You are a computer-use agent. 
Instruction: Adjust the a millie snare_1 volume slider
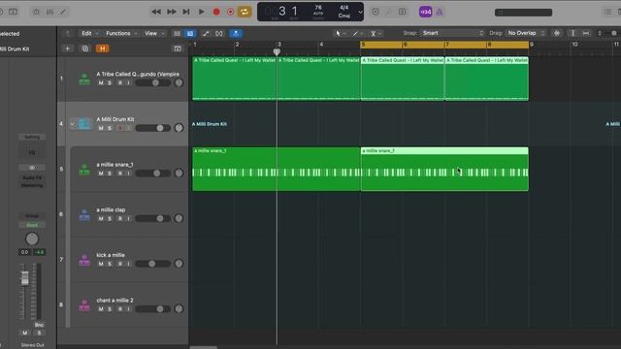pyautogui.click(x=153, y=174)
